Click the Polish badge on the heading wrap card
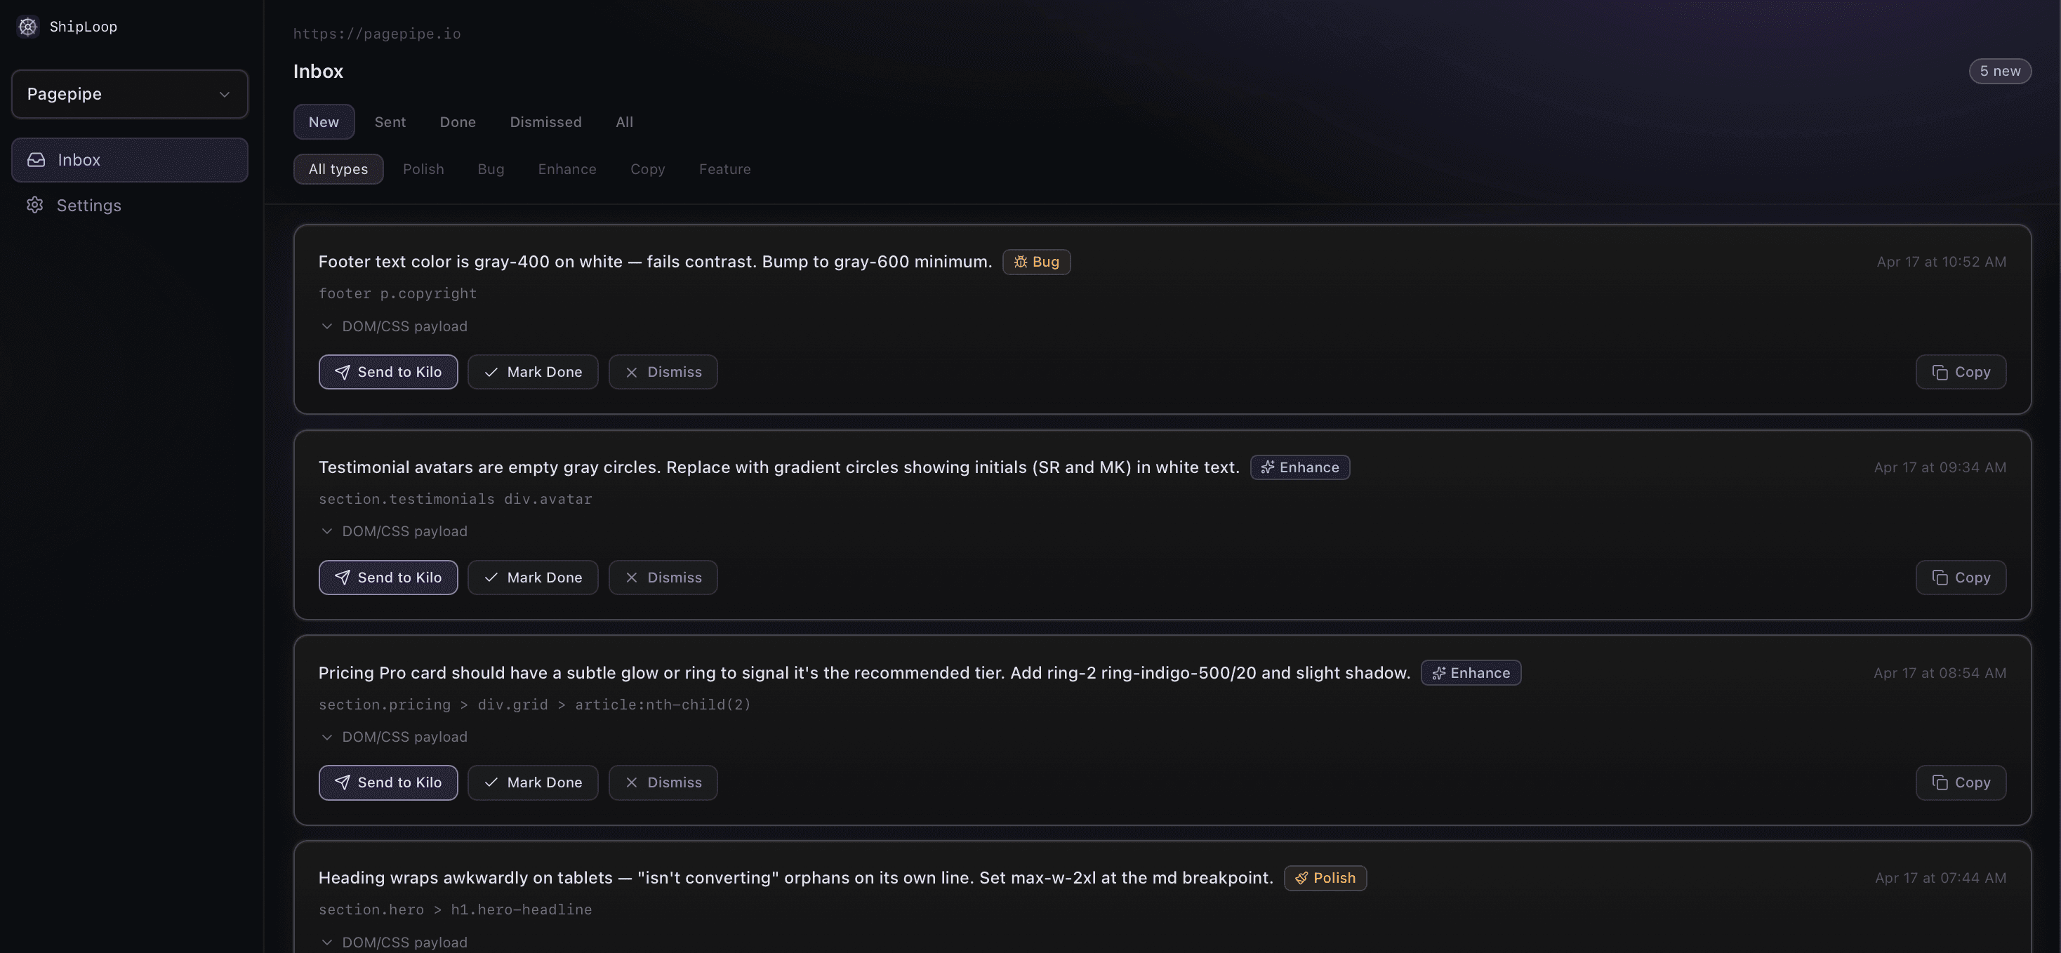 click(x=1325, y=878)
